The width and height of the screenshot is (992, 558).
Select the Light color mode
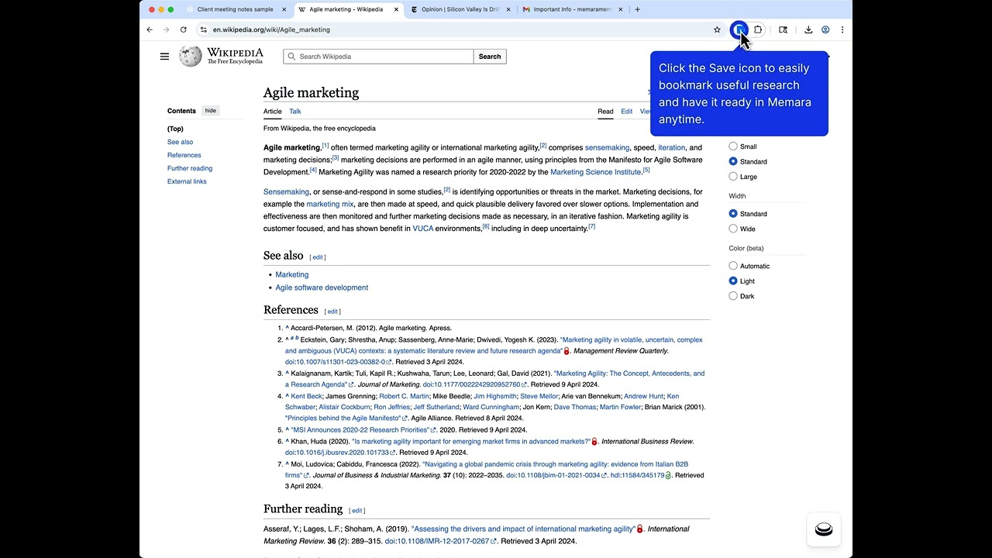(x=733, y=281)
